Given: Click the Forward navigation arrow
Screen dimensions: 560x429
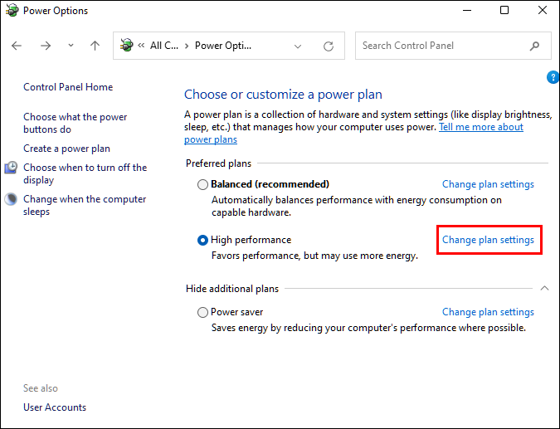Looking at the screenshot, I should tap(46, 46).
